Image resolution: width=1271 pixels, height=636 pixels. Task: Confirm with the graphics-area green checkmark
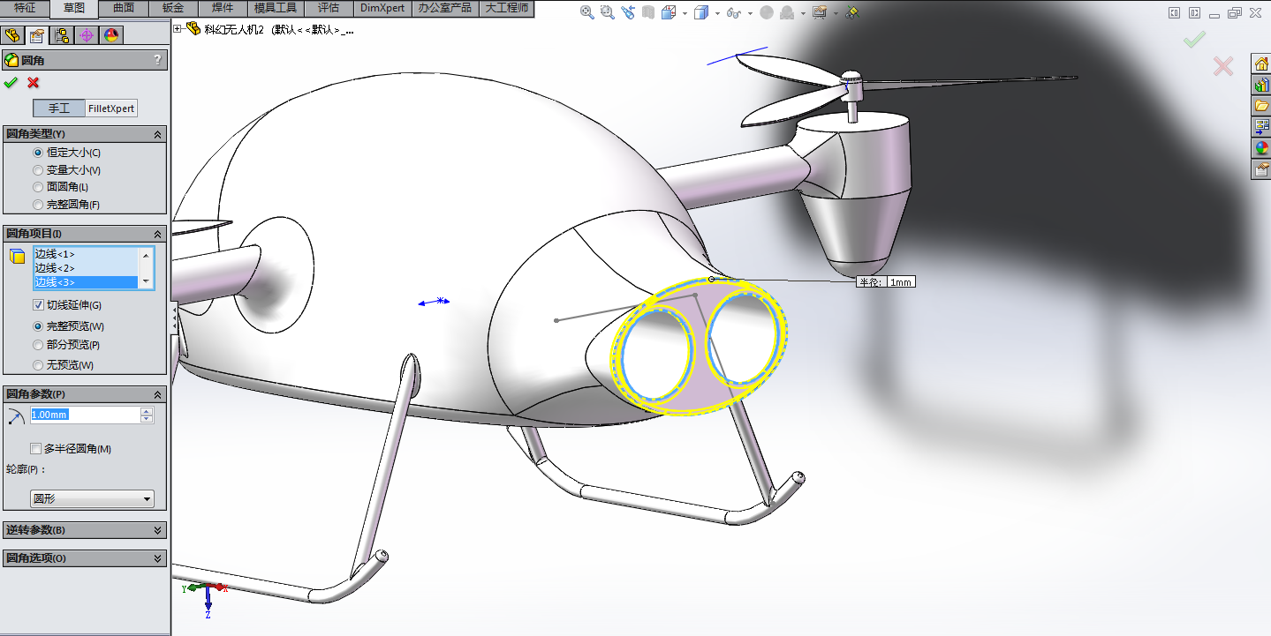(1195, 40)
